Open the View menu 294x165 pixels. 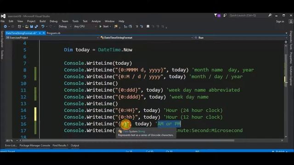[x=20, y=22]
